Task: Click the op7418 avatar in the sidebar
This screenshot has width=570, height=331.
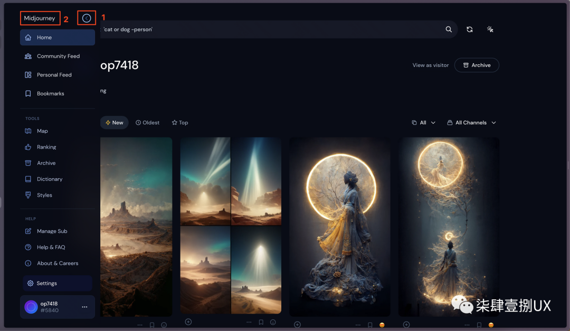Action: click(31, 307)
